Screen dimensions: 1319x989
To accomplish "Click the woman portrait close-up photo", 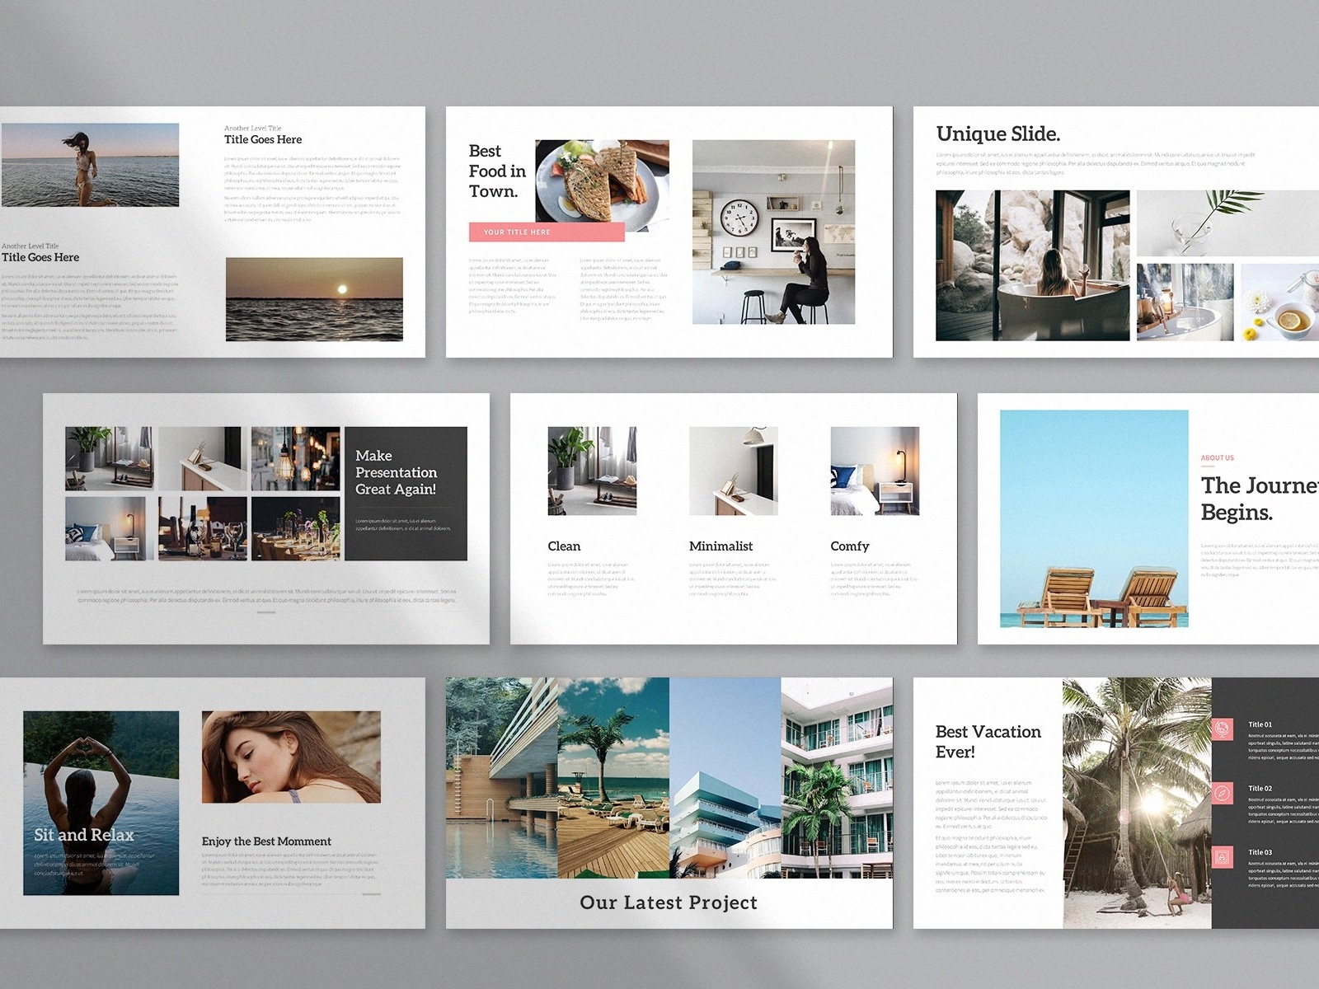I will [291, 757].
